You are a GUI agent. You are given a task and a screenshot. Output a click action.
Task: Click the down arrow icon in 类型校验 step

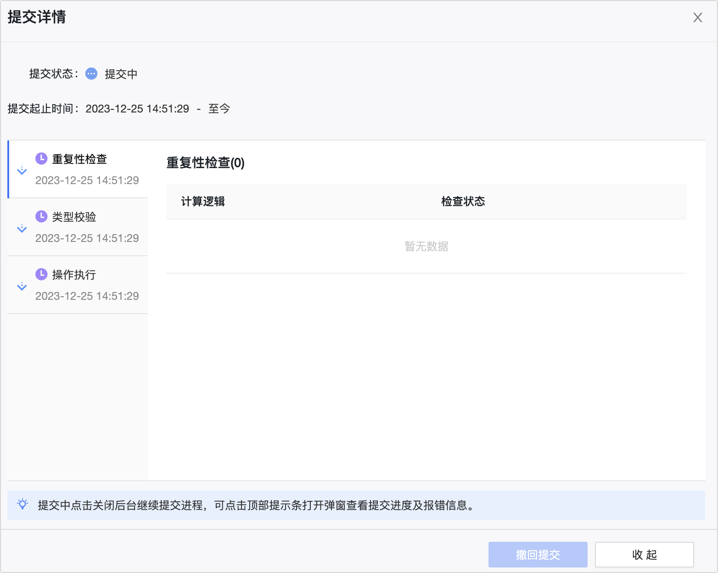coord(22,228)
